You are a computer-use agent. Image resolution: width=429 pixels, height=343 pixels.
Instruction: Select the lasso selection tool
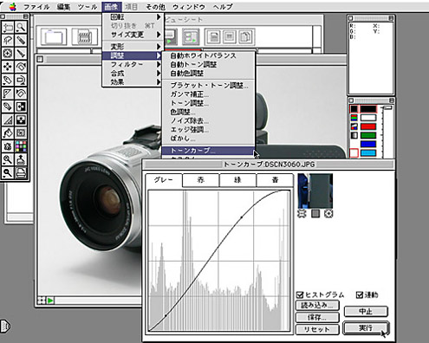point(8,41)
